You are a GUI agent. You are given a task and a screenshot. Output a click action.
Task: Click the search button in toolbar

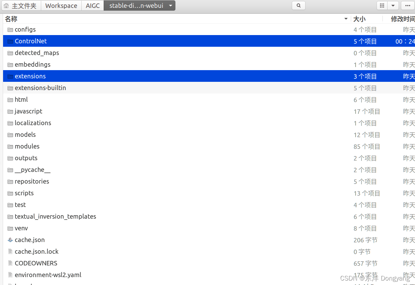pos(298,6)
